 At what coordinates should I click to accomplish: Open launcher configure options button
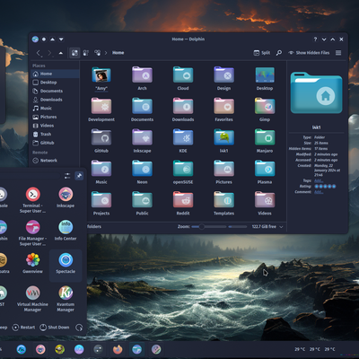point(67,176)
